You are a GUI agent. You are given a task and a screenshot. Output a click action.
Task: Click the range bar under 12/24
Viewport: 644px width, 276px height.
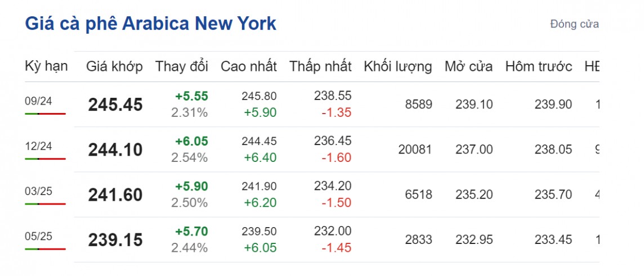[x=45, y=159]
